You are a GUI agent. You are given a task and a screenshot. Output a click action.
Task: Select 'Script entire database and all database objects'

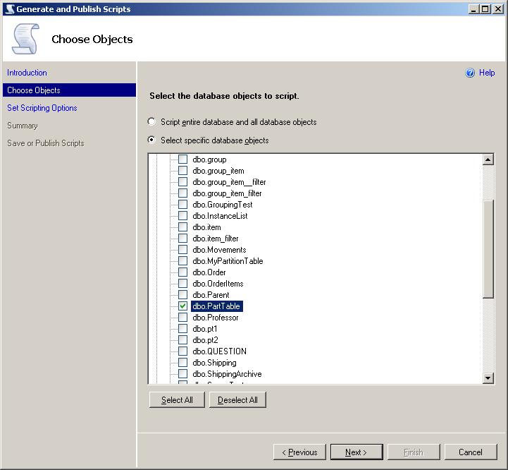click(151, 122)
